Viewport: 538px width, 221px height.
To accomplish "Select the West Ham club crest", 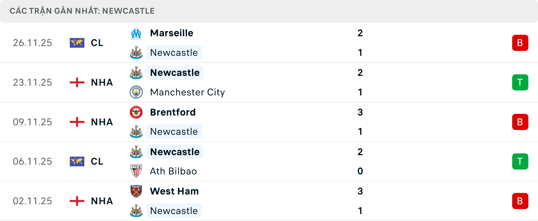I will pyautogui.click(x=136, y=191).
